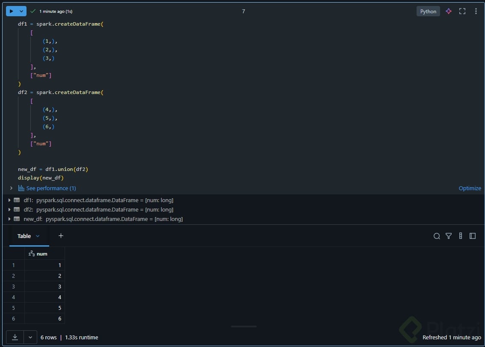Screen dimensions: 485x347
Task: Select the cell with value 6
Action: [44, 318]
